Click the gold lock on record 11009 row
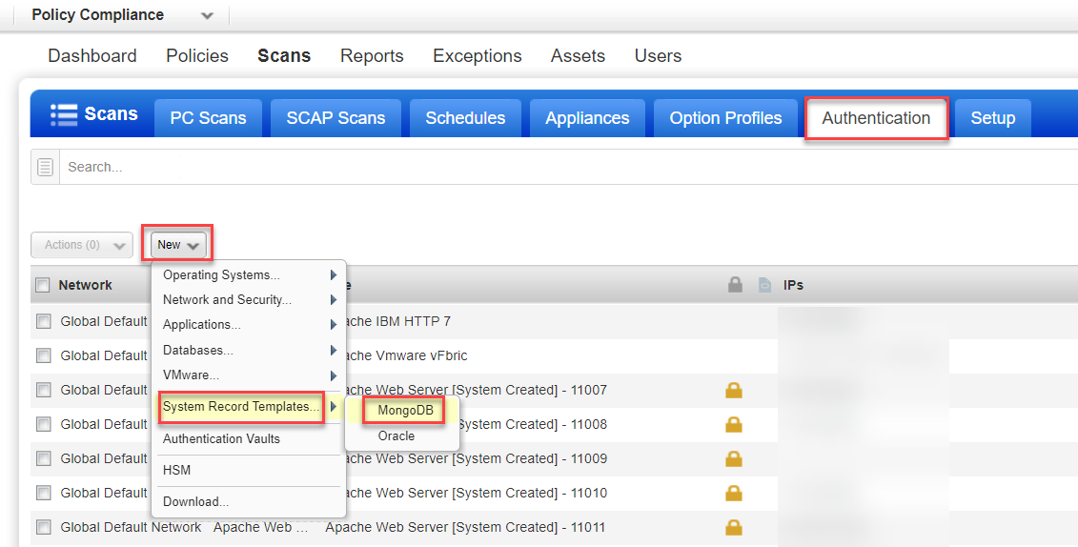1078x547 pixels. point(734,458)
